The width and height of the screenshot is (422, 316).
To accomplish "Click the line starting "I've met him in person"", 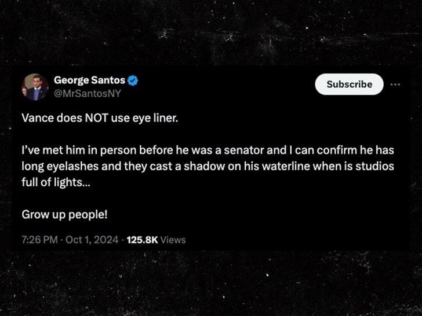I will (x=208, y=151).
